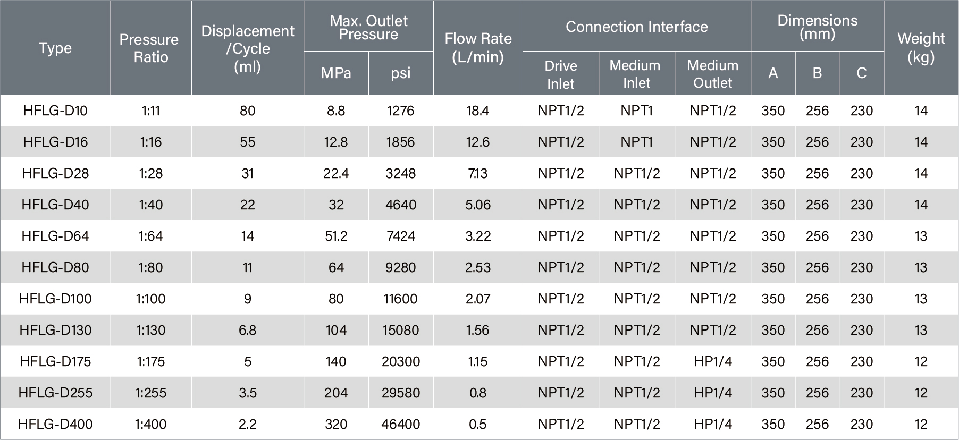Select the Displacement/Cycle (ml) header

248,48
